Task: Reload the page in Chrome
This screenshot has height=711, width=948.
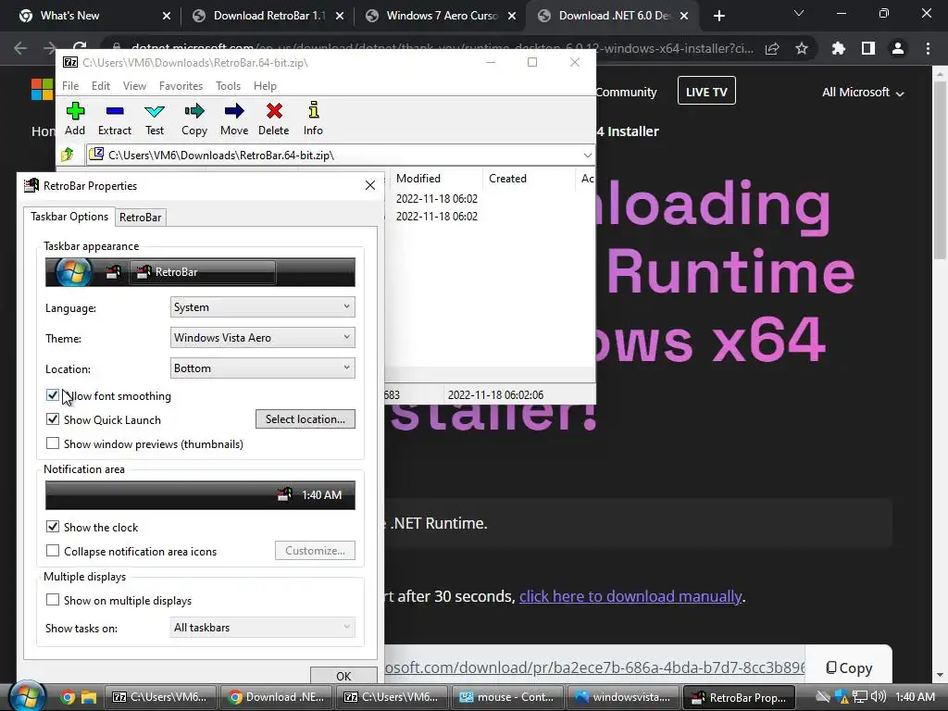Action: (80, 46)
